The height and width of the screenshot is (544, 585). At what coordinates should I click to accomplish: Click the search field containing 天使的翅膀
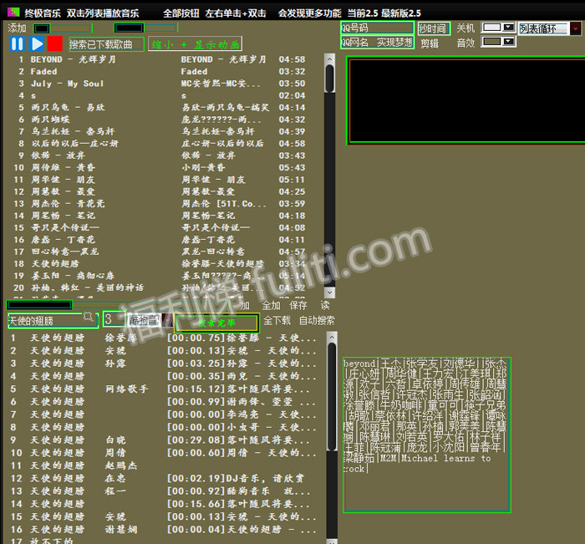point(45,320)
